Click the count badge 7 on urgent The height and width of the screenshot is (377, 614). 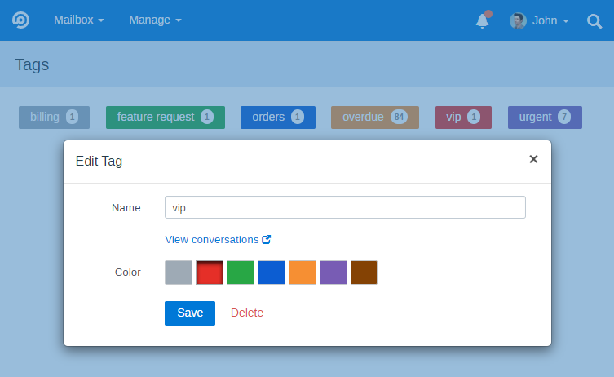[564, 117]
